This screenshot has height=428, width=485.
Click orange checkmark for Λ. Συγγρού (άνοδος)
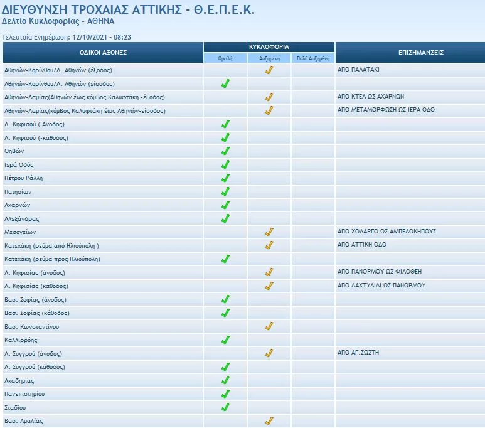pyautogui.click(x=269, y=353)
